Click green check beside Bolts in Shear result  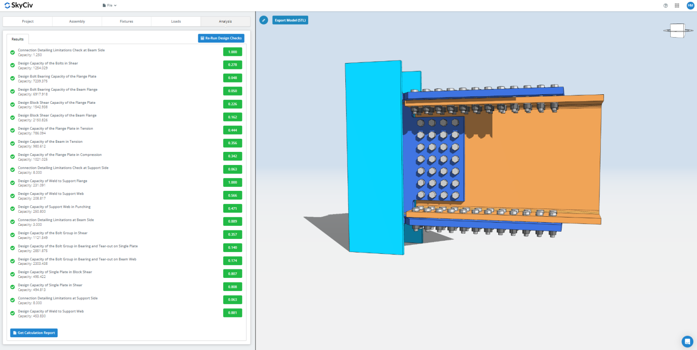click(12, 65)
